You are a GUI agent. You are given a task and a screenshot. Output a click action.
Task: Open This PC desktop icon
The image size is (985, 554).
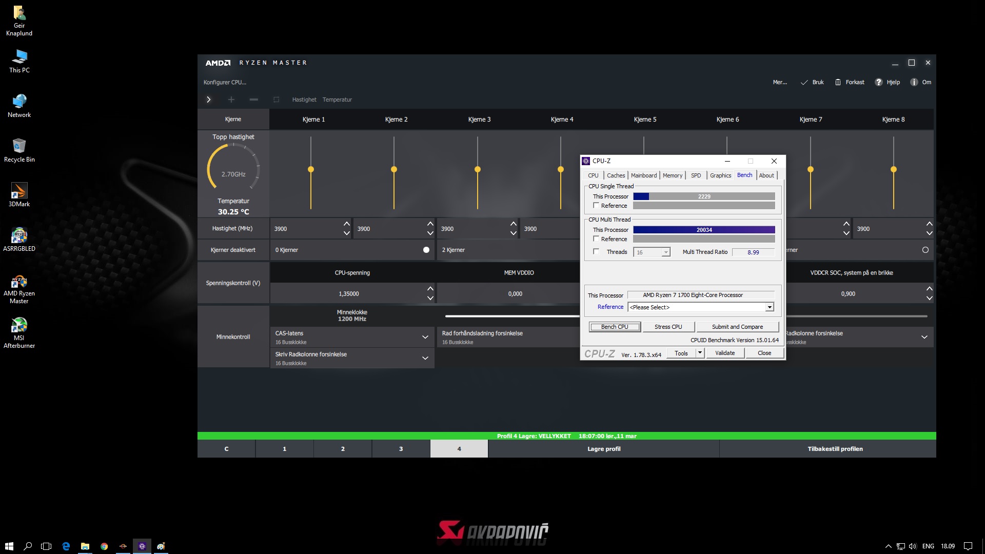[x=19, y=62]
